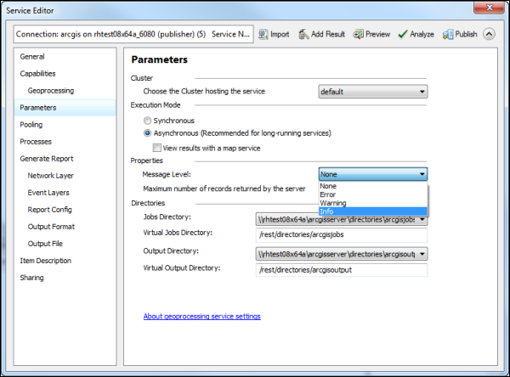510x377 pixels.
Task: Go to the Capabilities section
Action: pyautogui.click(x=37, y=74)
